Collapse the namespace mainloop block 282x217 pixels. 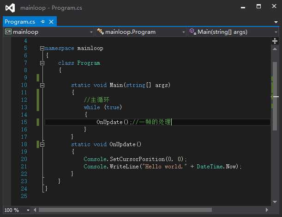(42, 48)
